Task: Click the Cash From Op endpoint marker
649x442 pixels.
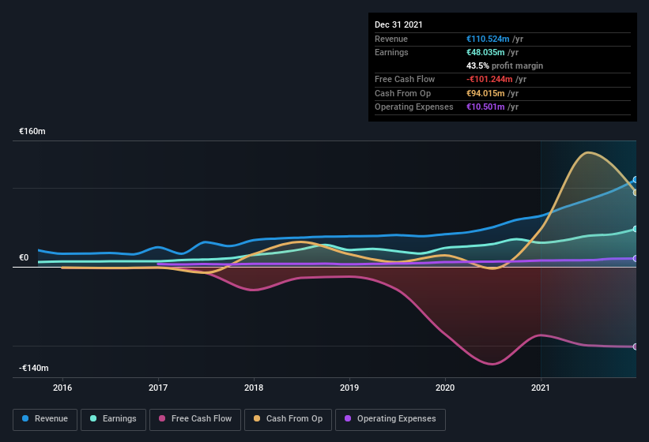Action: point(636,193)
